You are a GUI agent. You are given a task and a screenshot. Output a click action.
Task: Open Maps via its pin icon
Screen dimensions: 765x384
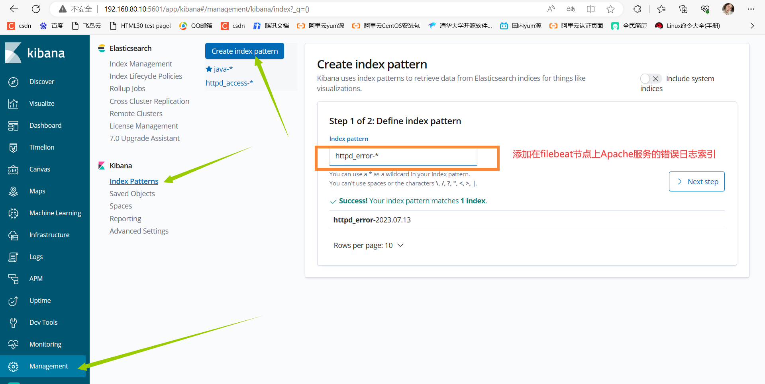[x=14, y=191]
